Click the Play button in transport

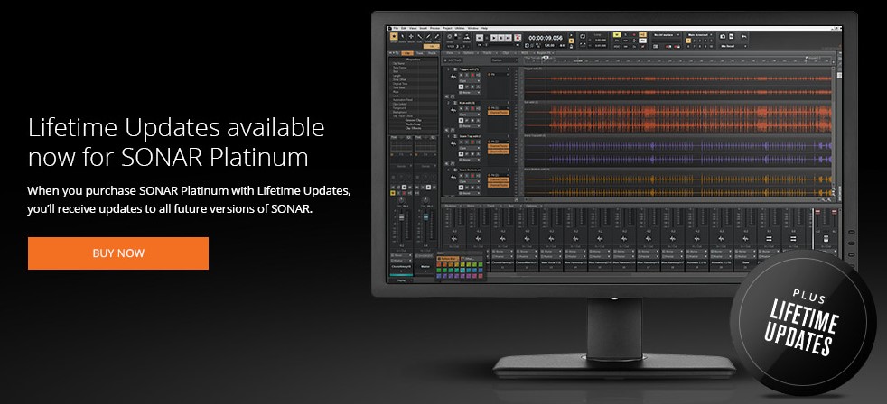494,38
